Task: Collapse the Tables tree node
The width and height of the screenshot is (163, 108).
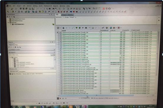Action: [10, 57]
